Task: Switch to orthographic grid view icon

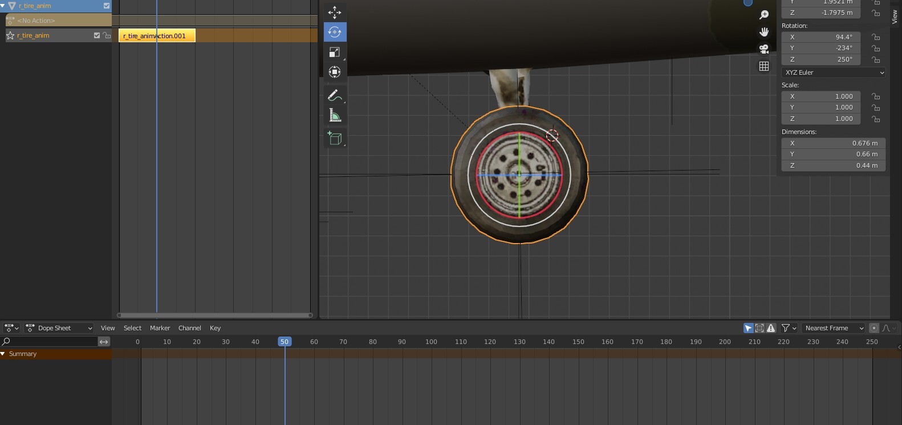Action: click(x=764, y=66)
